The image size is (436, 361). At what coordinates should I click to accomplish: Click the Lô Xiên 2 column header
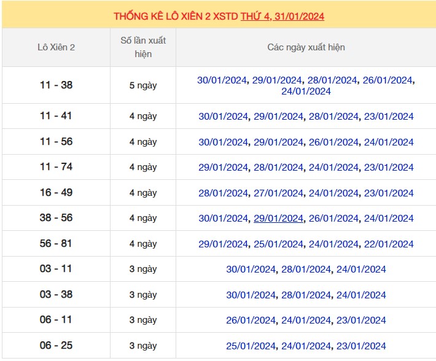pyautogui.click(x=56, y=47)
